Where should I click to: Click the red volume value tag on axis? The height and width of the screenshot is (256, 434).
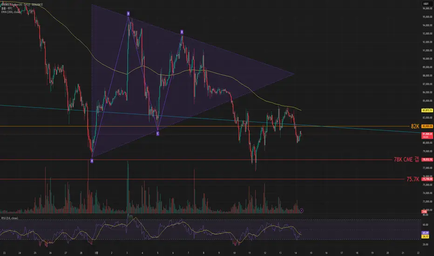(424, 212)
